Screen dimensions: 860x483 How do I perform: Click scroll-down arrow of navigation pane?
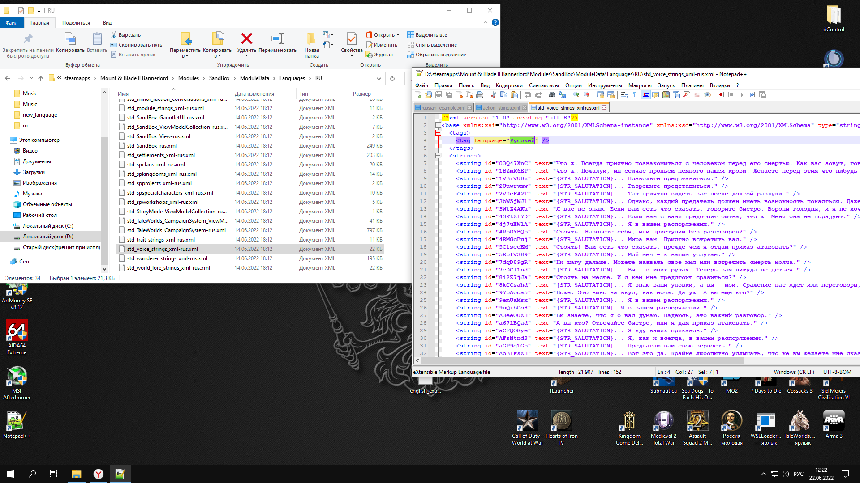pyautogui.click(x=104, y=269)
